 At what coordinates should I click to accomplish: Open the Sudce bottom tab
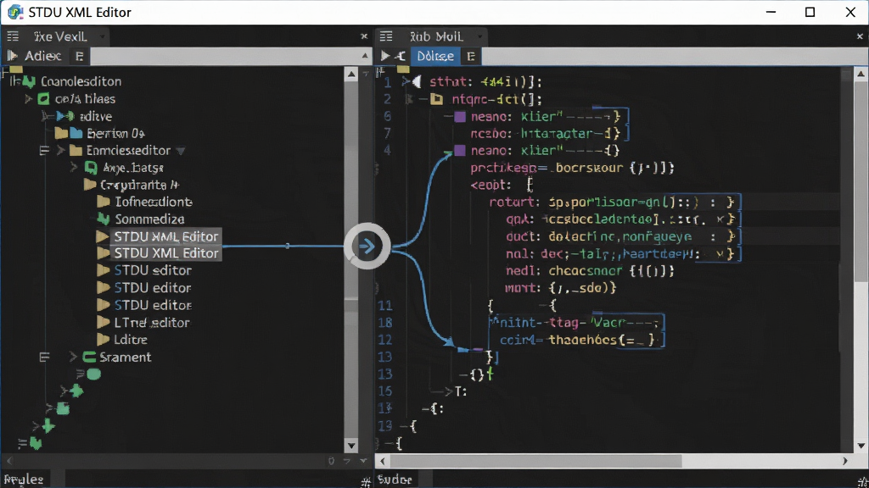395,480
